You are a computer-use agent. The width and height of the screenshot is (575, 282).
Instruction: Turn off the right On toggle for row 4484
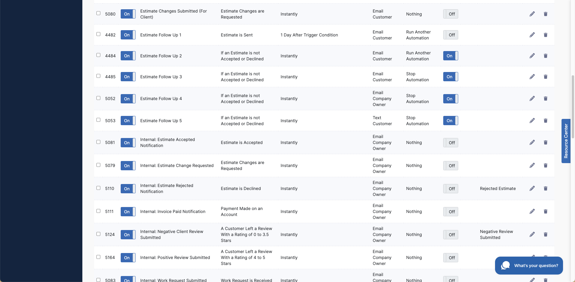click(x=451, y=56)
